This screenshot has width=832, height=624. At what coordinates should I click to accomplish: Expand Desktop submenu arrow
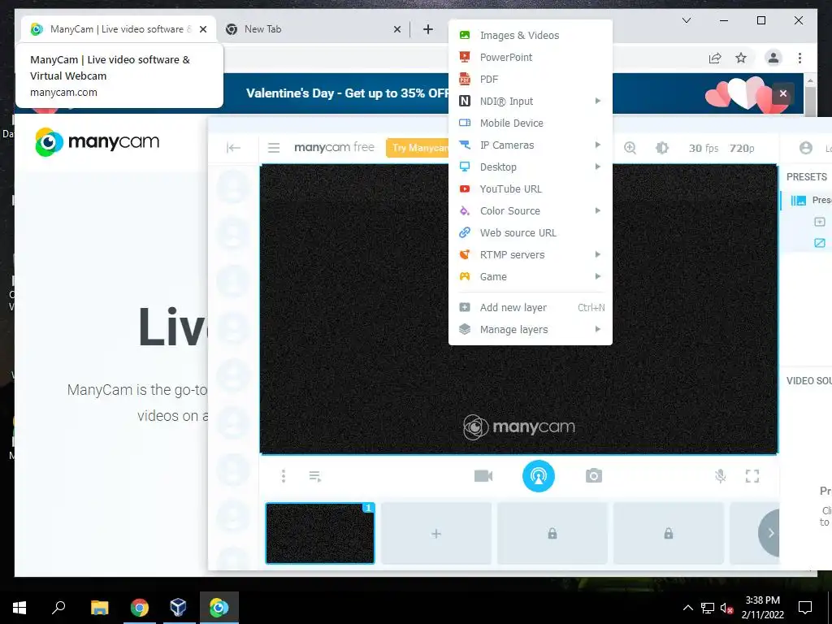(x=598, y=167)
